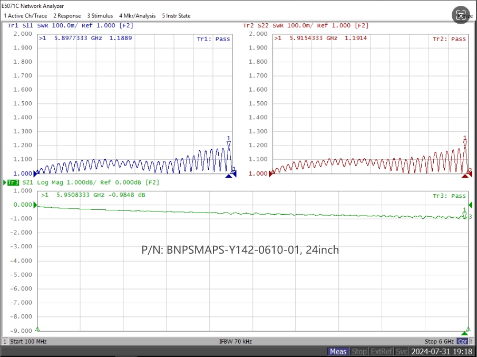This screenshot has width=477, height=357.
Task: Click the -9.000 bottom scale value on Tr3
Action: click(21, 331)
